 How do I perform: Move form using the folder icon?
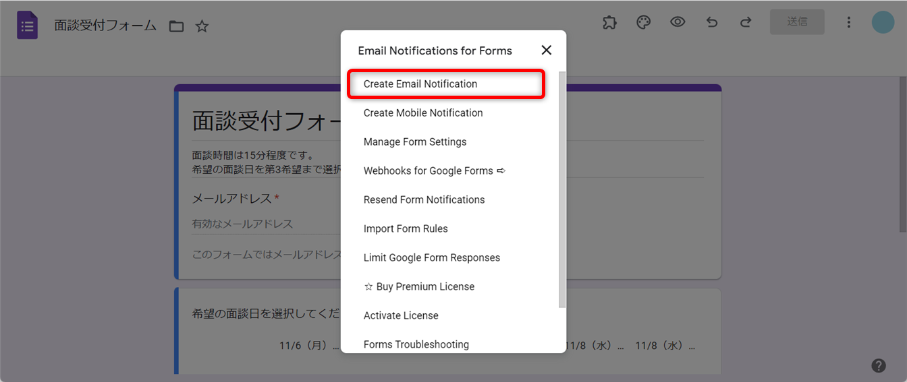tap(176, 26)
